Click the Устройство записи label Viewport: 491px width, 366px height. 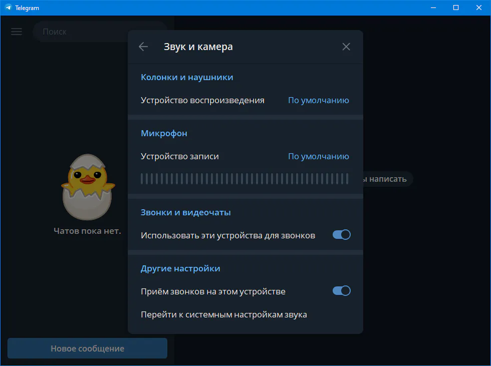(x=180, y=156)
